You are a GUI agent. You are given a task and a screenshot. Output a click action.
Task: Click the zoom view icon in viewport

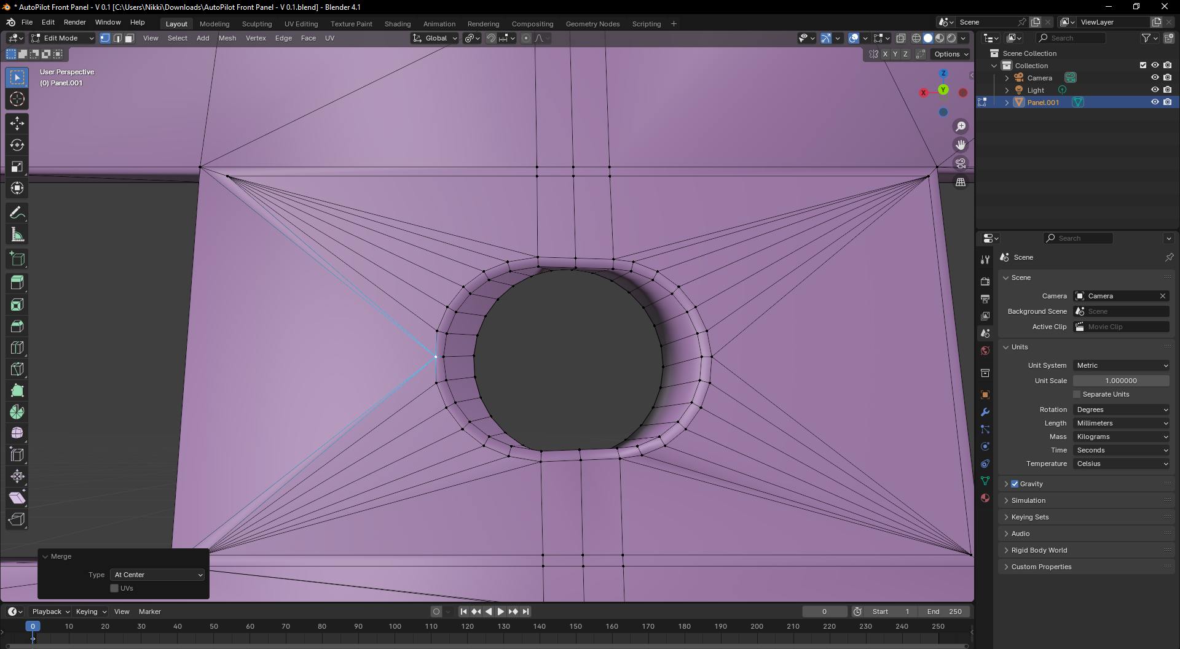pyautogui.click(x=961, y=126)
